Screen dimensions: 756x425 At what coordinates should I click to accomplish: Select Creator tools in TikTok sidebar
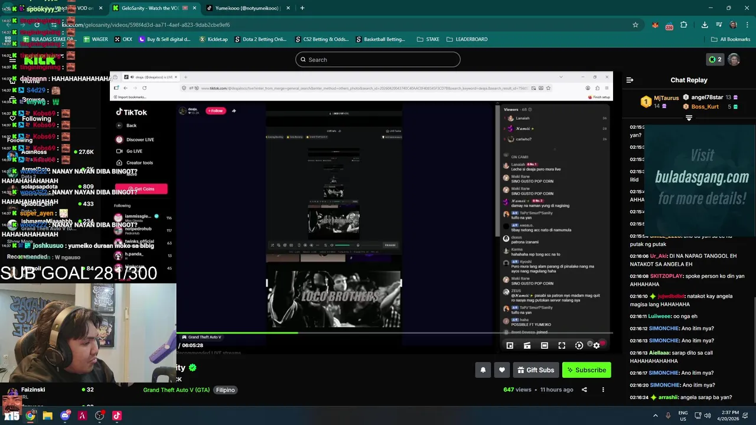135,163
